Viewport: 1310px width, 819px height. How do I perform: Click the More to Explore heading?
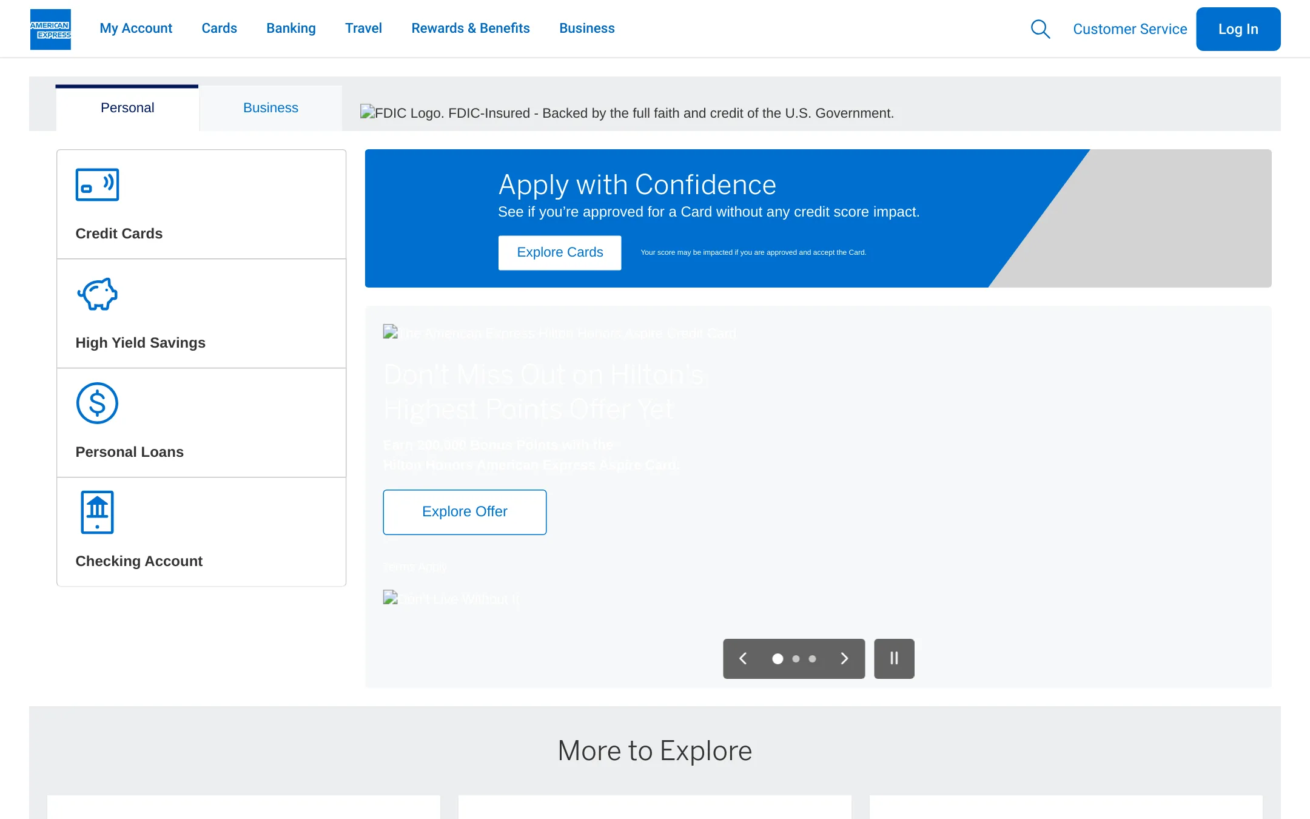[655, 751]
